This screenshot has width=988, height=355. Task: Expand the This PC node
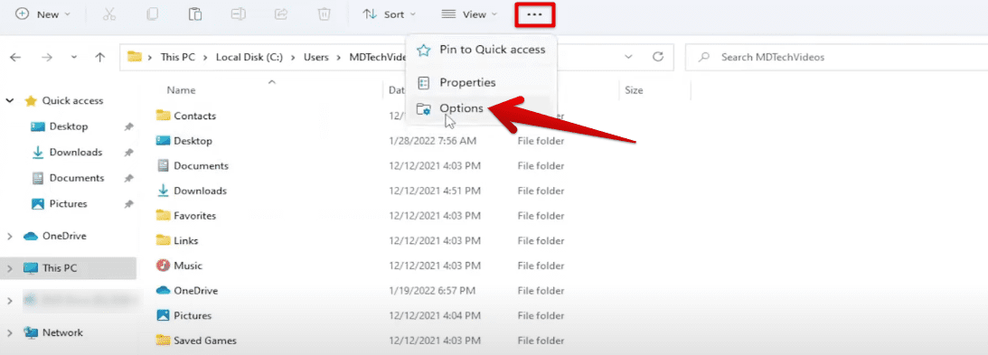pyautogui.click(x=10, y=268)
